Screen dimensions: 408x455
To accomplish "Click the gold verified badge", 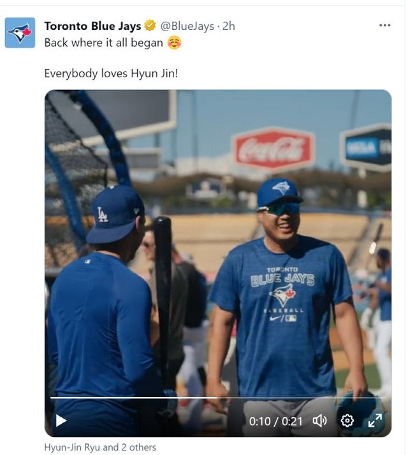I will click(x=150, y=26).
